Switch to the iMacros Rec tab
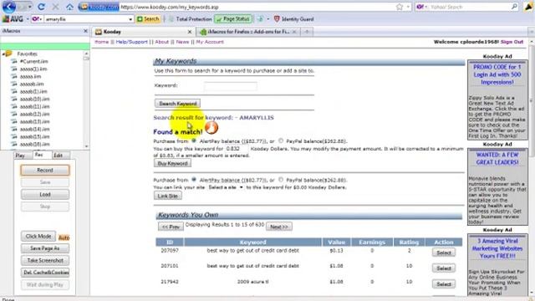535x301 pixels. (39, 155)
